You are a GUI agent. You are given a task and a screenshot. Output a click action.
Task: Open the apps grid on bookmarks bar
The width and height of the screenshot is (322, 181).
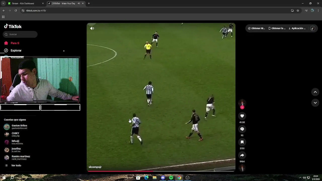[x=3, y=17]
